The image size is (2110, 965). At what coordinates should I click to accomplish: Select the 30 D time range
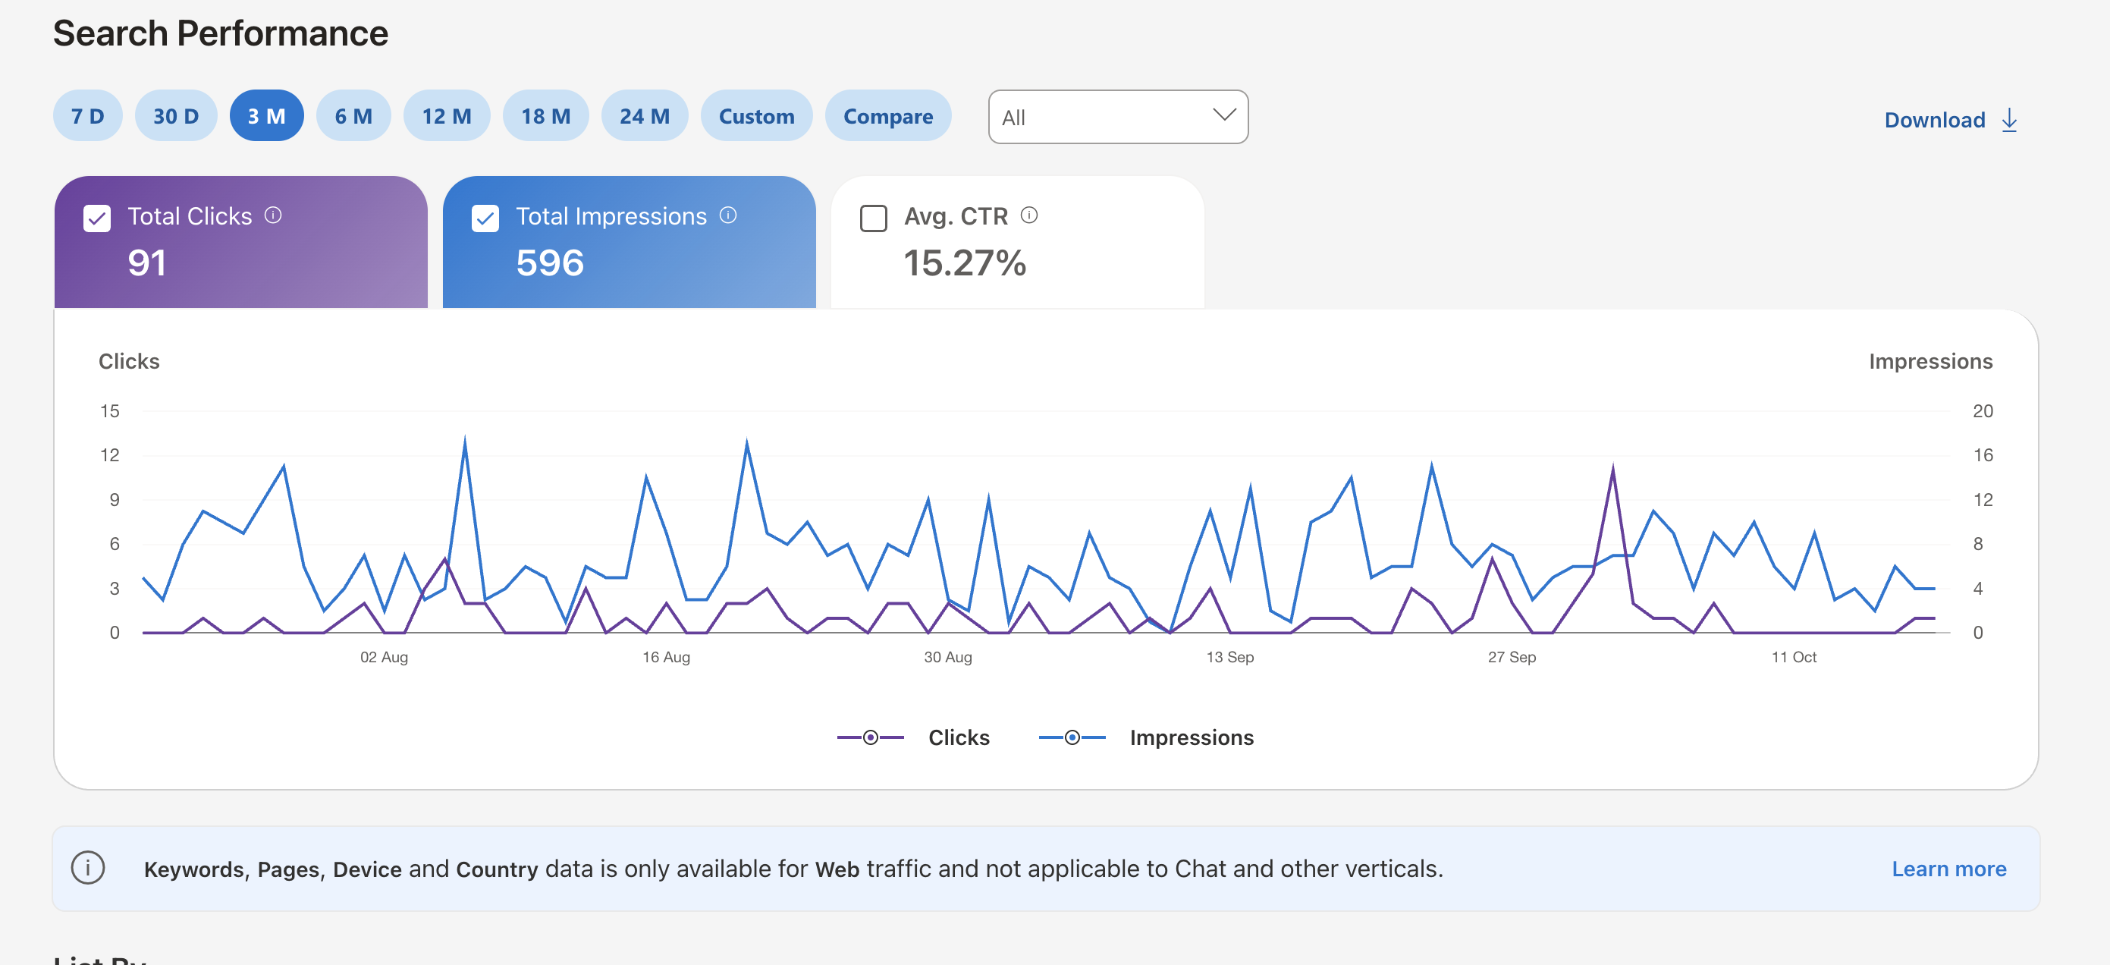pos(176,115)
